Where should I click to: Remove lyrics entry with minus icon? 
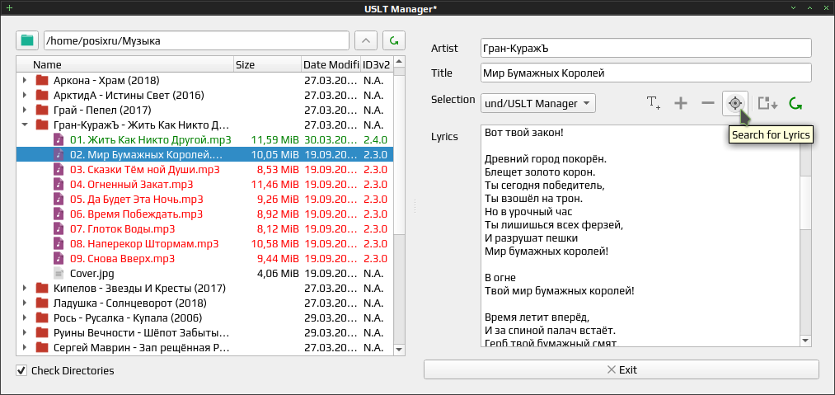[708, 103]
